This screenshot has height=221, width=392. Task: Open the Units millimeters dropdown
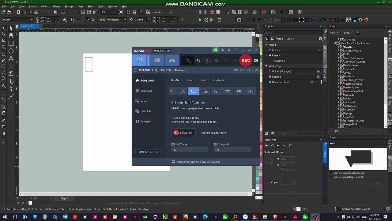coord(125,20)
